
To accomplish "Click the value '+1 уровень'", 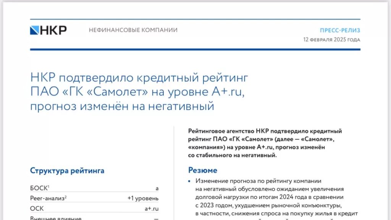I will [x=143, y=198].
